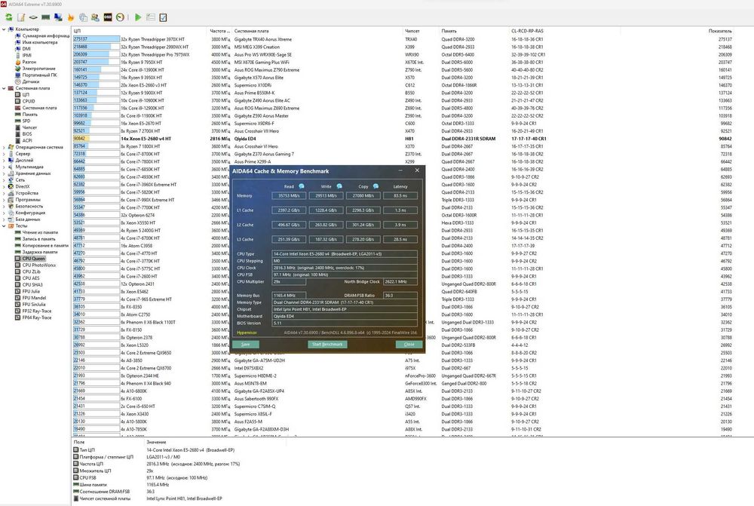Screen dimensions: 754x506
Task: Click Close button in benchmark dialog
Action: (x=409, y=345)
